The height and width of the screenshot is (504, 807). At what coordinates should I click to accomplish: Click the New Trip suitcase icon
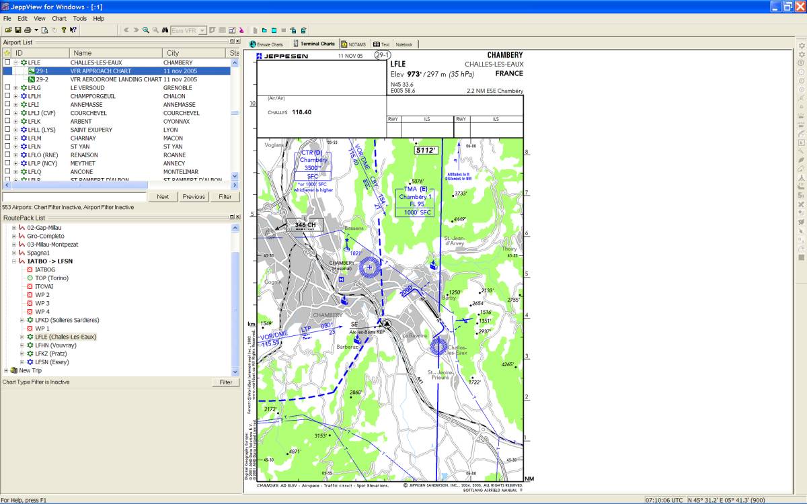14,370
